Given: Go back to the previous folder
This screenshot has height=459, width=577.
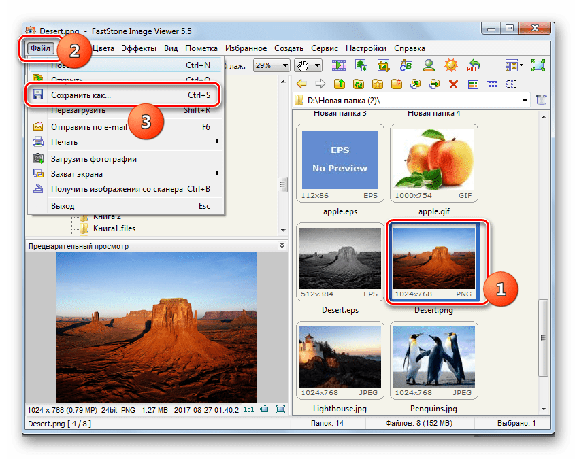Looking at the screenshot, I should point(301,84).
